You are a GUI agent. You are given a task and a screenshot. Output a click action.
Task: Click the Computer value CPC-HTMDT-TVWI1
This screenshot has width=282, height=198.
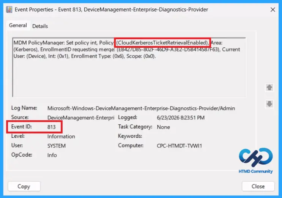(x=179, y=146)
